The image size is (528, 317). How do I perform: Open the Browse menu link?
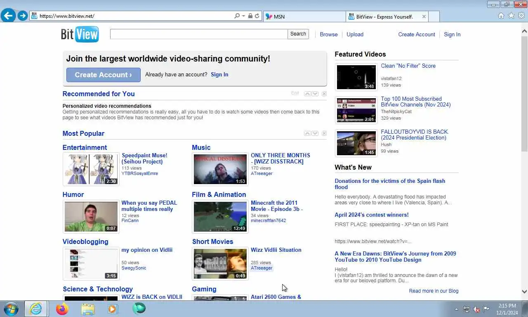[329, 34]
